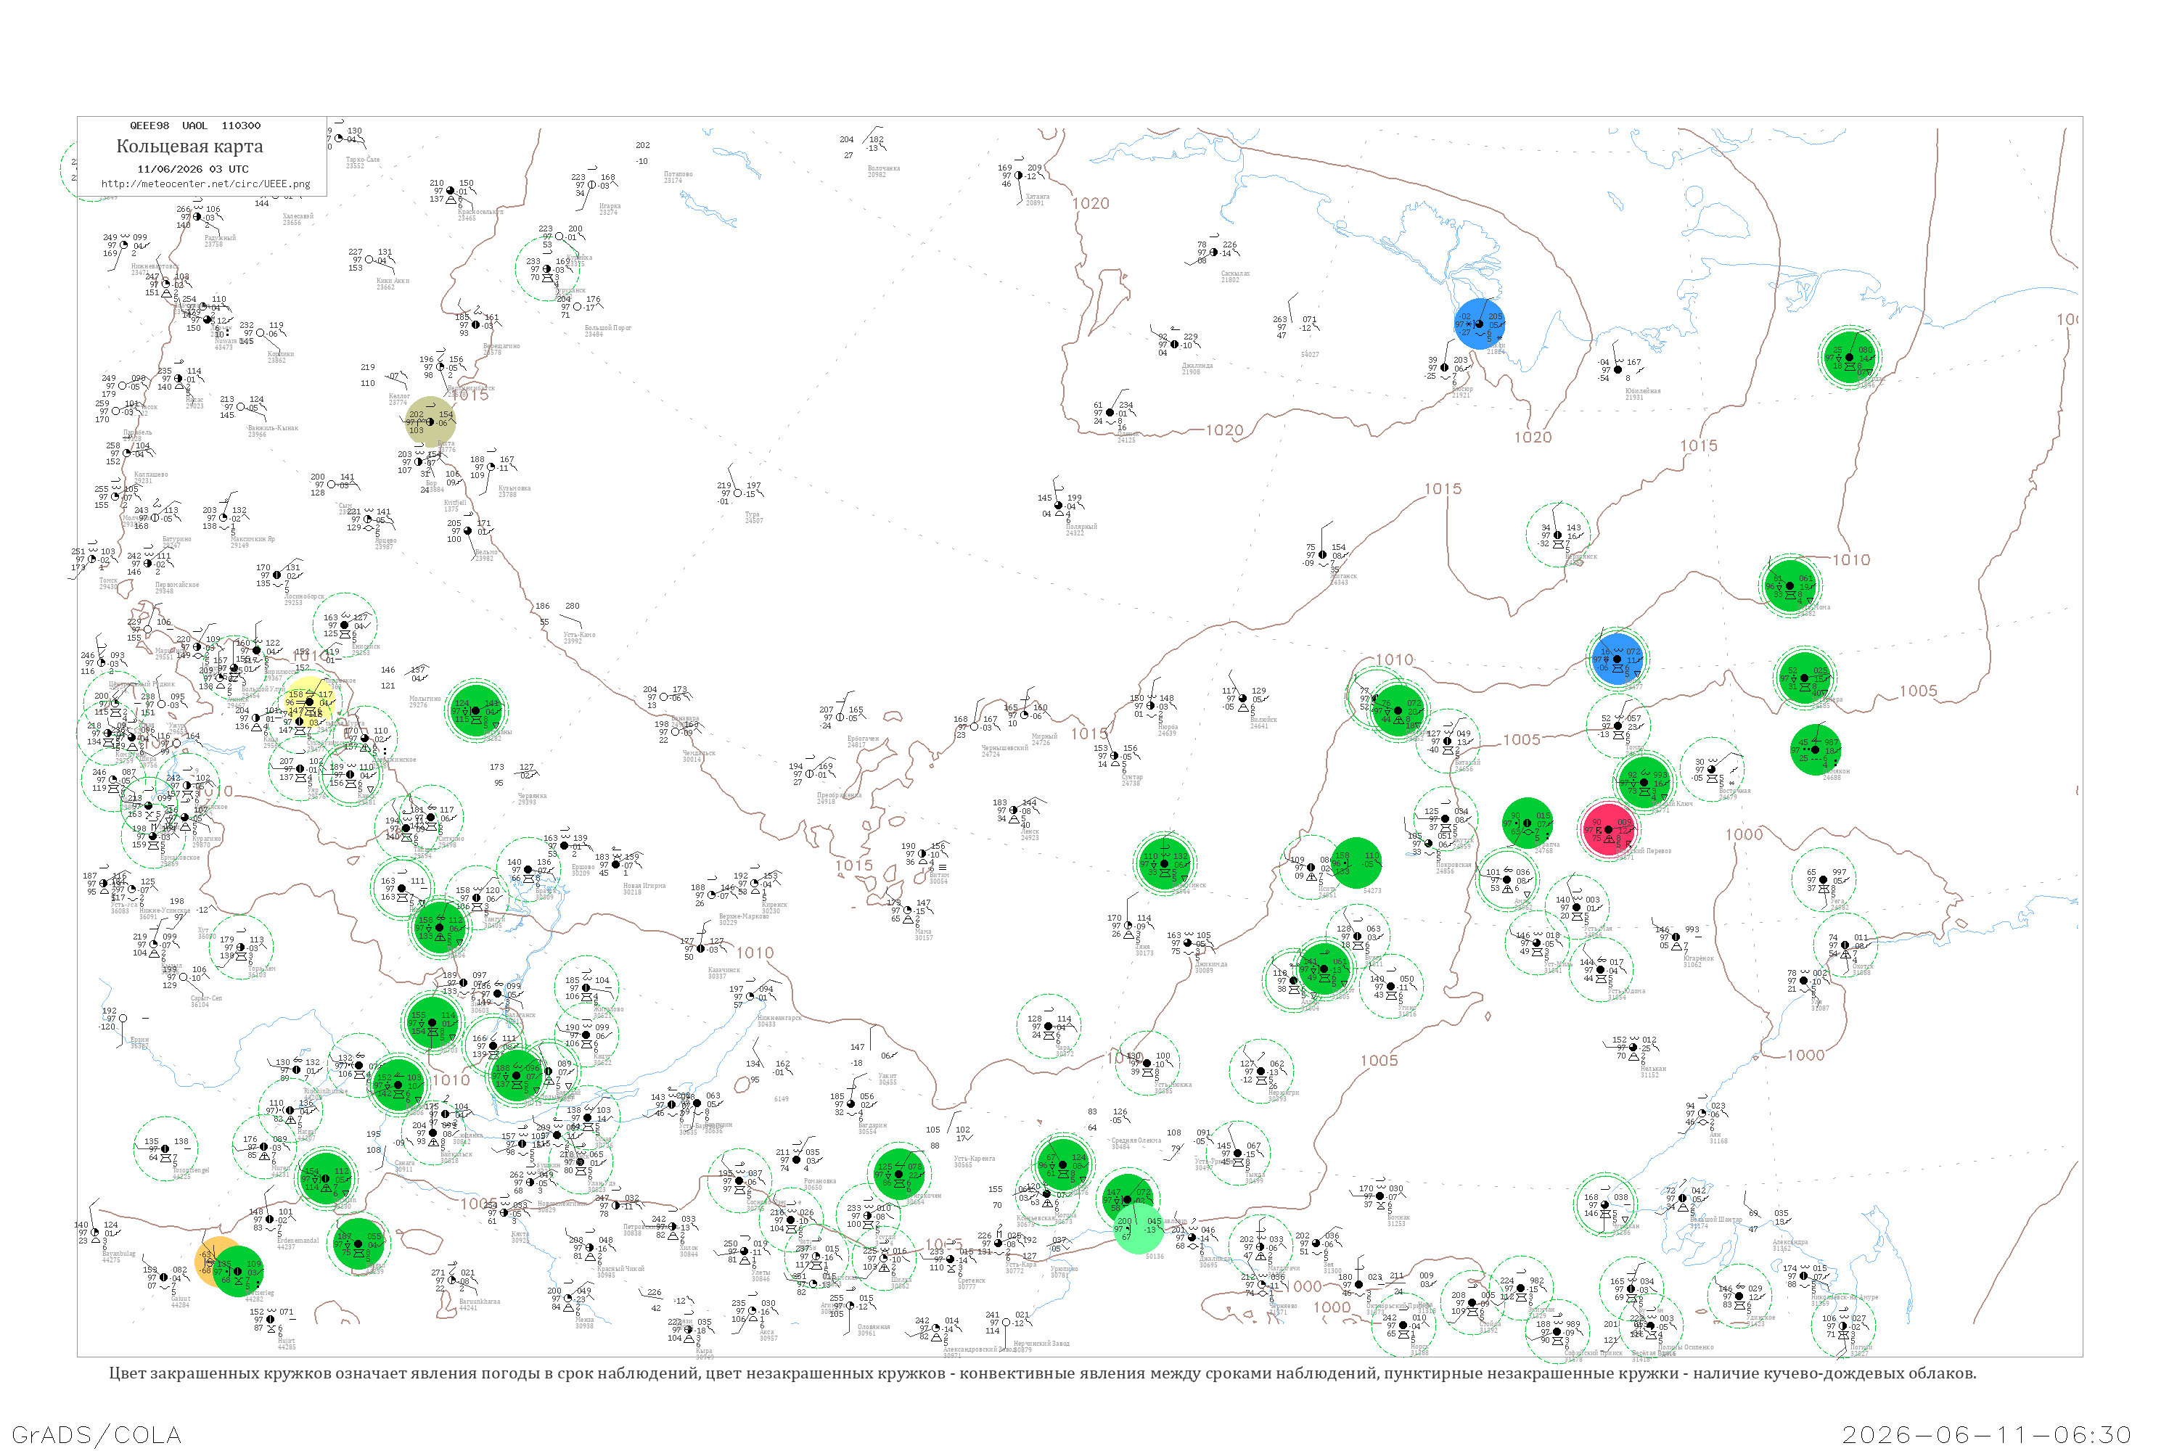Click the station label "Келлог"

[399, 396]
